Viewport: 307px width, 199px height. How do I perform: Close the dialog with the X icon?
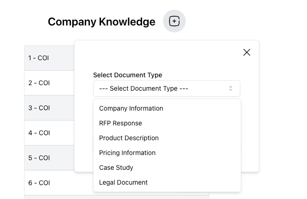(247, 52)
